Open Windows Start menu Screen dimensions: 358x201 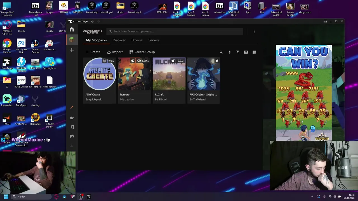(x=6, y=197)
